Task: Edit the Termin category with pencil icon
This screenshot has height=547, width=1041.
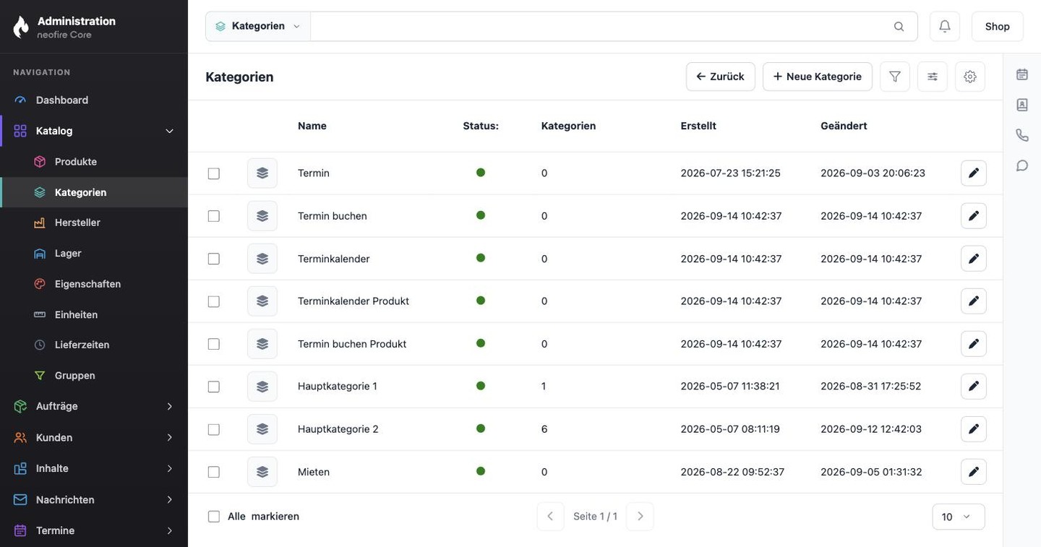Action: pos(974,173)
